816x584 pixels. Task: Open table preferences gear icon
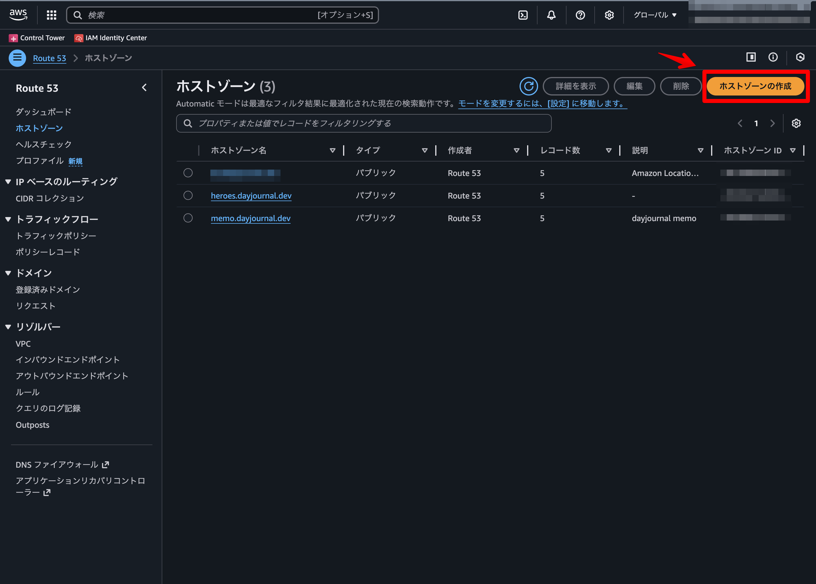point(796,123)
